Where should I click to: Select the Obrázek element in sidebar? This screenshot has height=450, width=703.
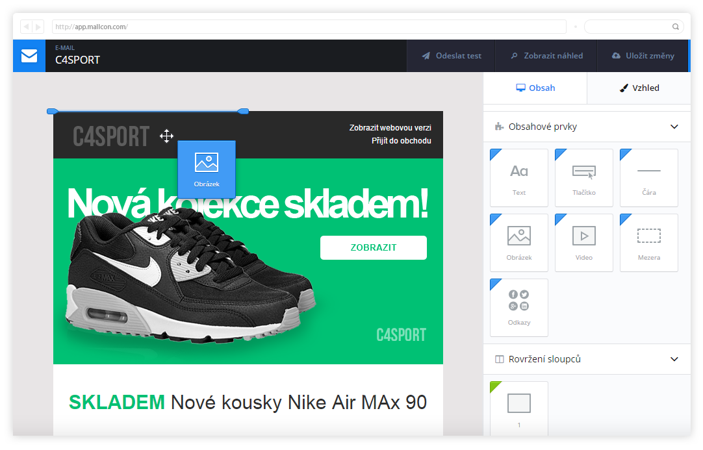pos(519,242)
